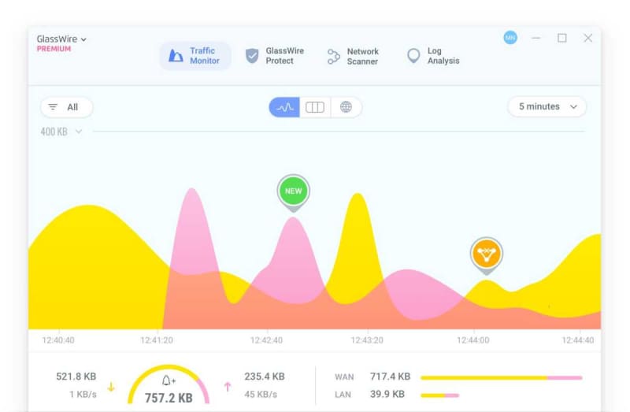Open the Traffic Monitor tab

pos(195,56)
